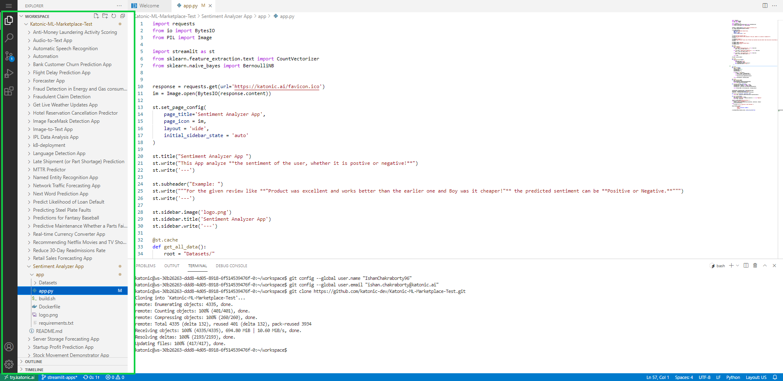This screenshot has height=381, width=783.
Task: Click New Folder icon in Workspace header
Action: pos(105,16)
